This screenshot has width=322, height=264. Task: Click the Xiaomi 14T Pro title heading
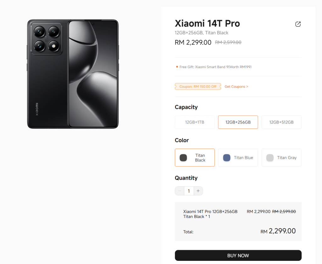click(207, 24)
